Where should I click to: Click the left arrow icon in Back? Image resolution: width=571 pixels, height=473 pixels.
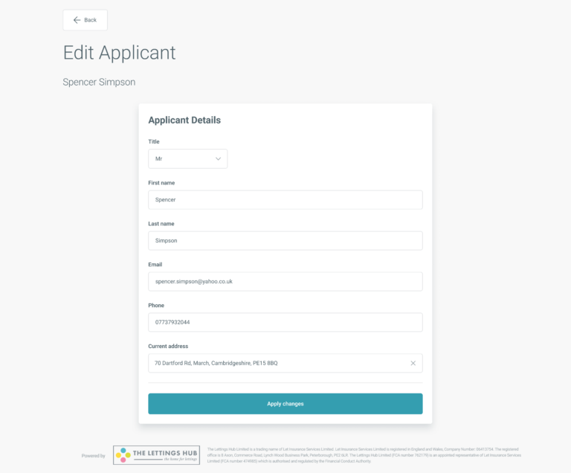click(x=77, y=20)
